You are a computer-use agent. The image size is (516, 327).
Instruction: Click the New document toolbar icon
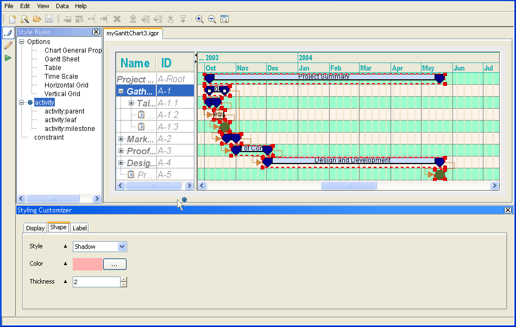12,19
